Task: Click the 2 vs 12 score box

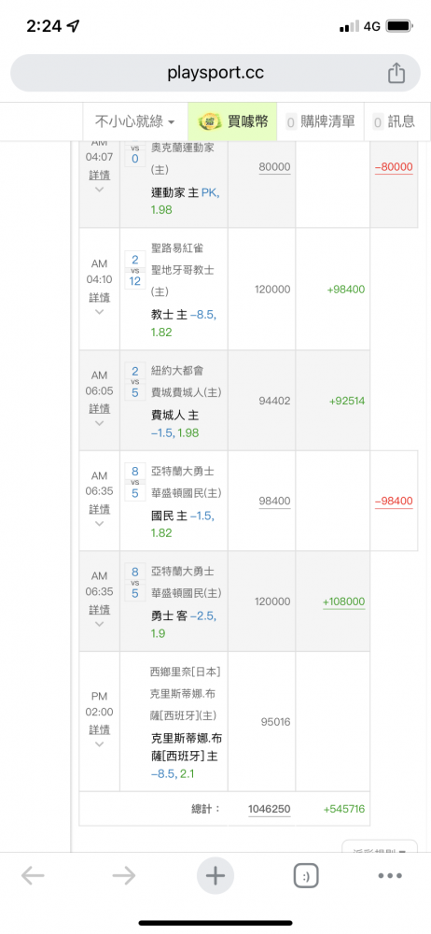Action: 135,270
